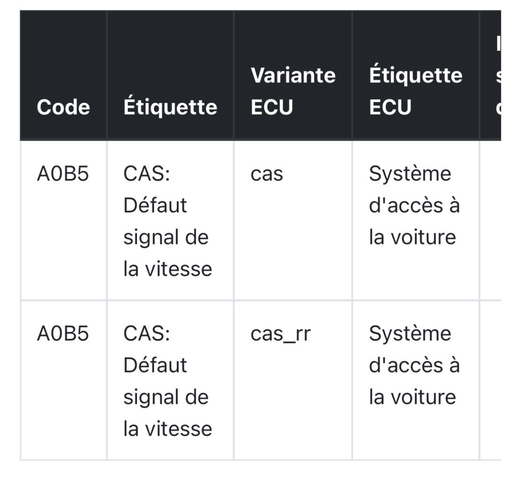Click the Code column header

[63, 107]
